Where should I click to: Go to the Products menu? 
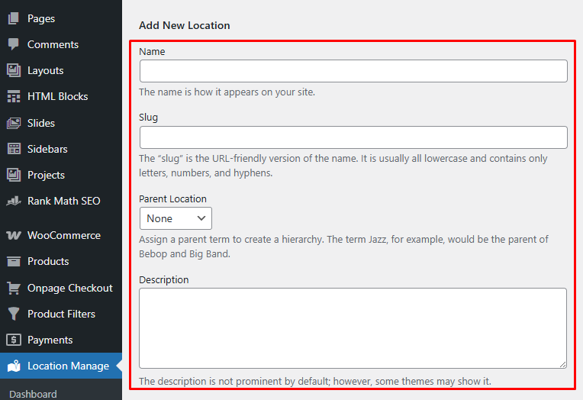[48, 261]
